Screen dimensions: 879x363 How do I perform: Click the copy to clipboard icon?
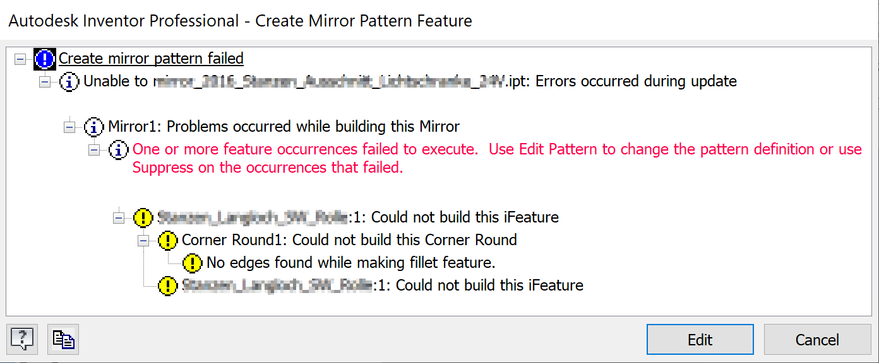(63, 339)
